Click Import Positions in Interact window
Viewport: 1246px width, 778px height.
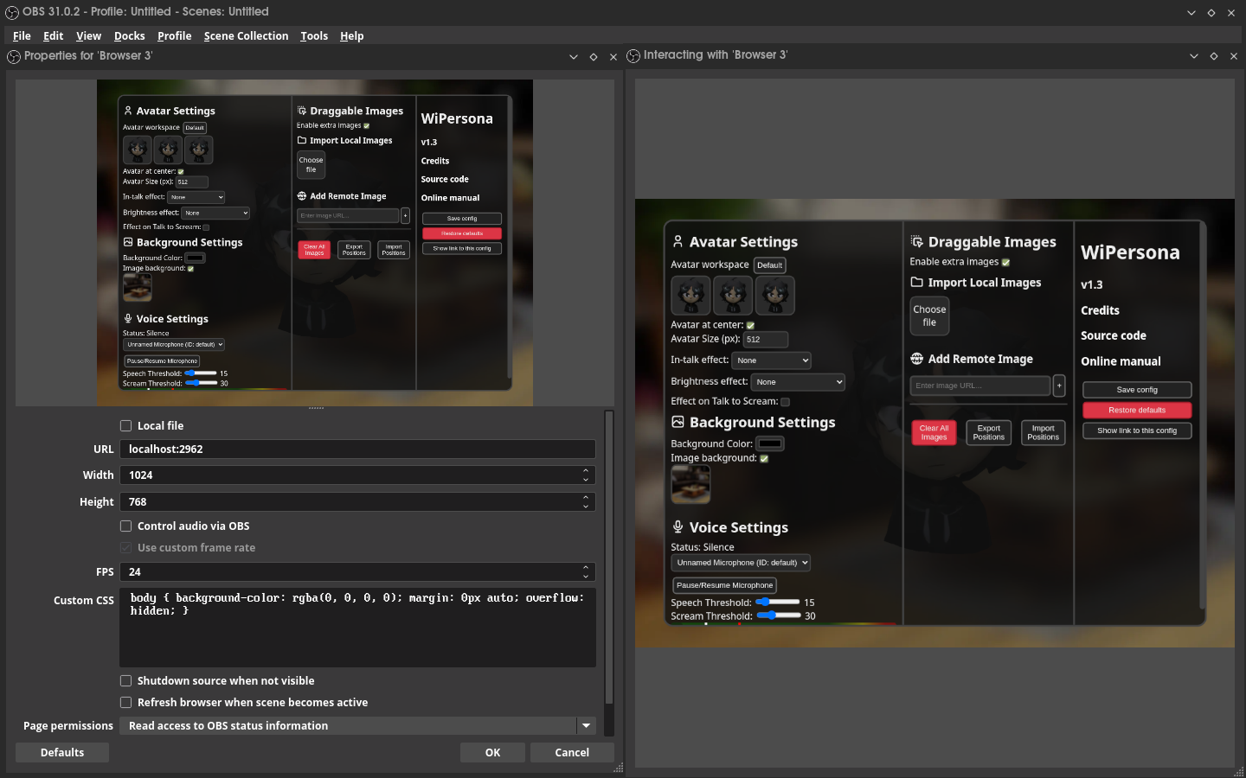point(1044,433)
